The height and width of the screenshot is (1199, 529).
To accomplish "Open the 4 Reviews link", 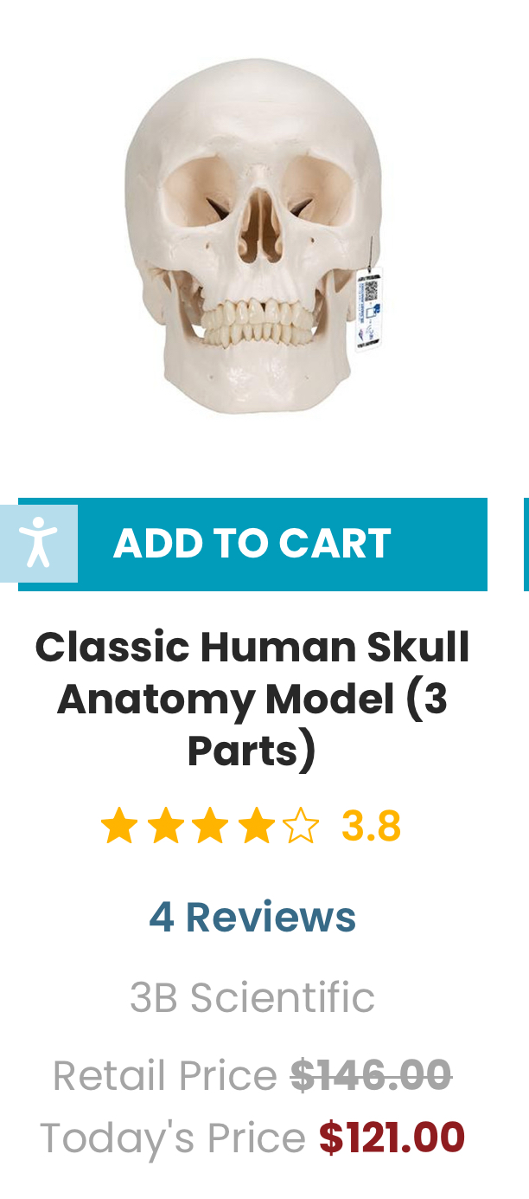I will (252, 918).
